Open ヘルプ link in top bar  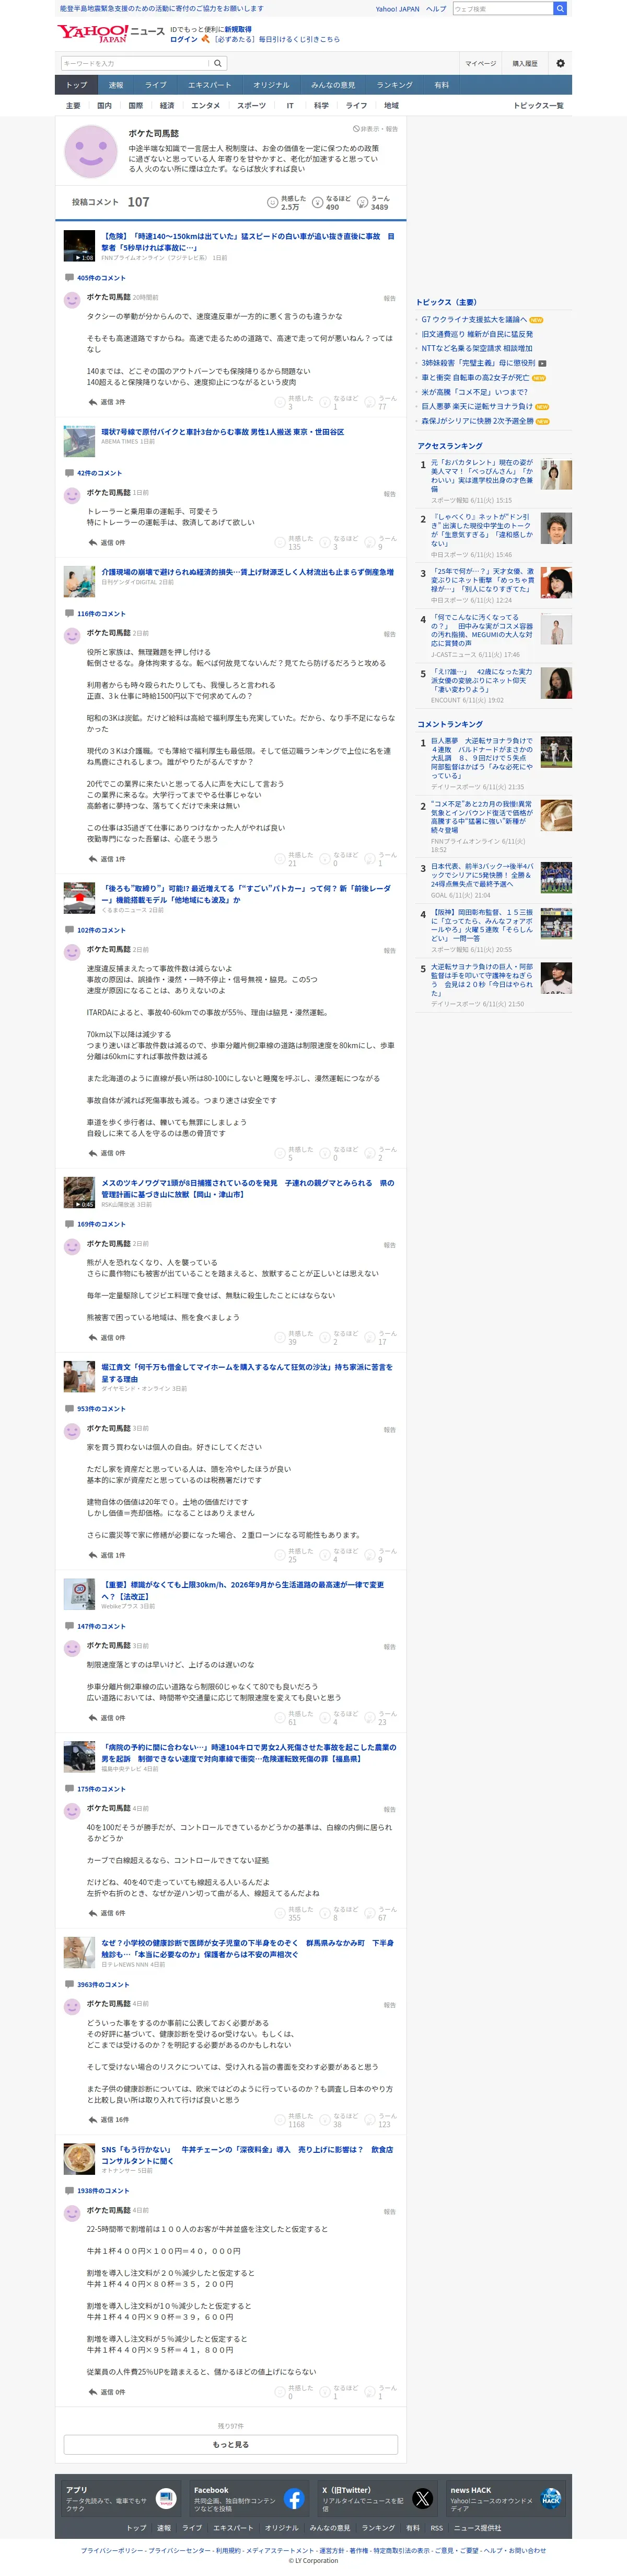tap(435, 8)
